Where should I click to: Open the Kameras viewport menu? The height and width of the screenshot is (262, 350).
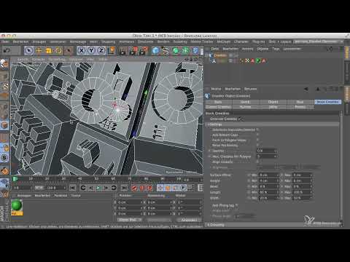click(38, 59)
